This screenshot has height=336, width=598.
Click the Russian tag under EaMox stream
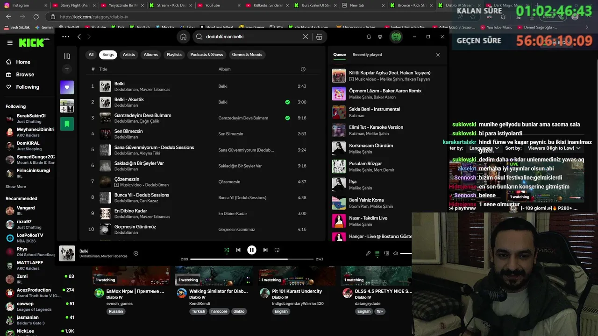116,311
